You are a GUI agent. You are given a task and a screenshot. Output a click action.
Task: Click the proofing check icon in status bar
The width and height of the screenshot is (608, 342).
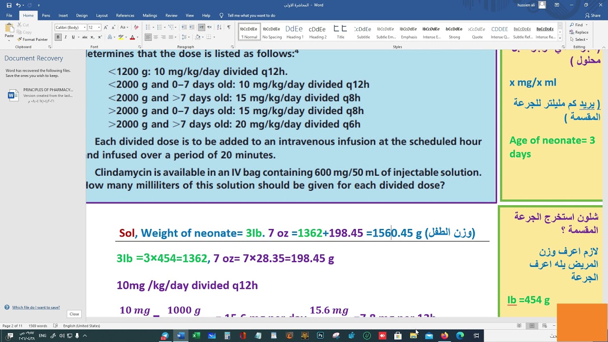click(56, 326)
